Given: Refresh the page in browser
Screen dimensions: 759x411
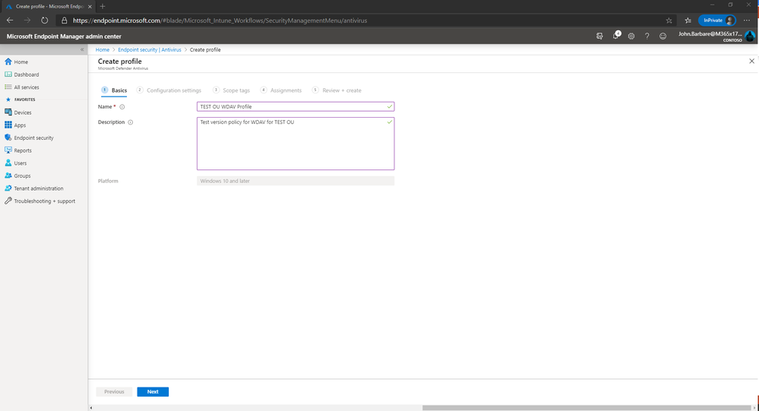Looking at the screenshot, I should pos(45,21).
